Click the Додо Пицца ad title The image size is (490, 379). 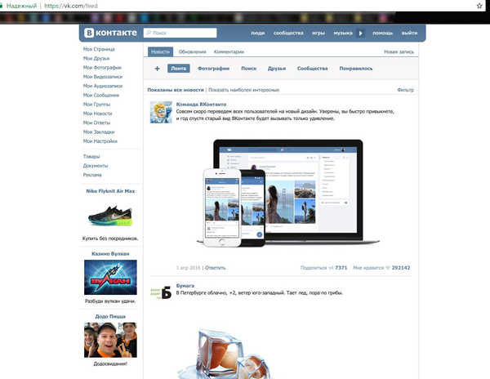[x=110, y=316]
